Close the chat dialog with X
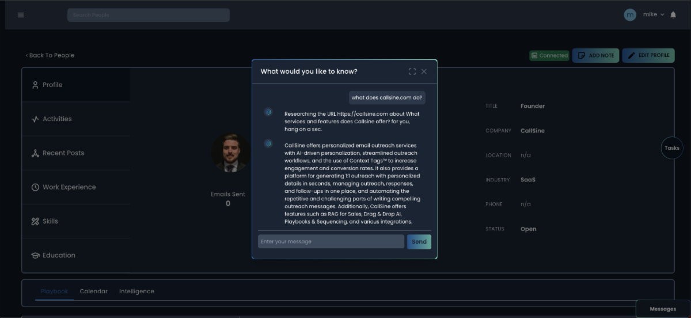 [424, 71]
